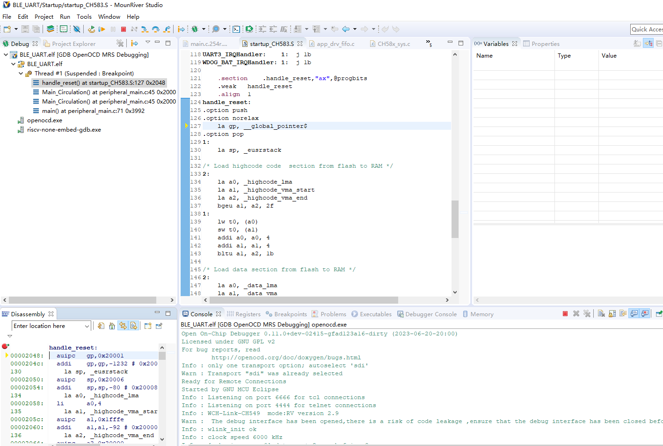Click the red Terminate button in main toolbar
This screenshot has width=663, height=446.
click(124, 29)
